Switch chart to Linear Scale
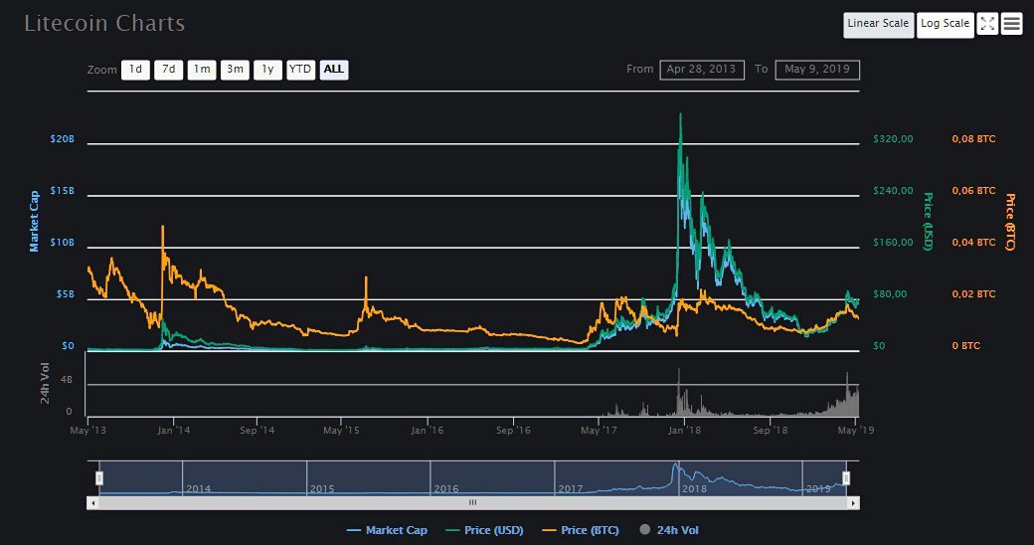1034x545 pixels. pos(878,25)
